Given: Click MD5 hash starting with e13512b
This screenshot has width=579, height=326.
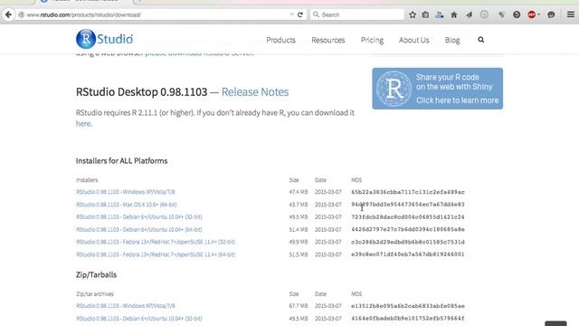Looking at the screenshot, I should pos(408,306).
